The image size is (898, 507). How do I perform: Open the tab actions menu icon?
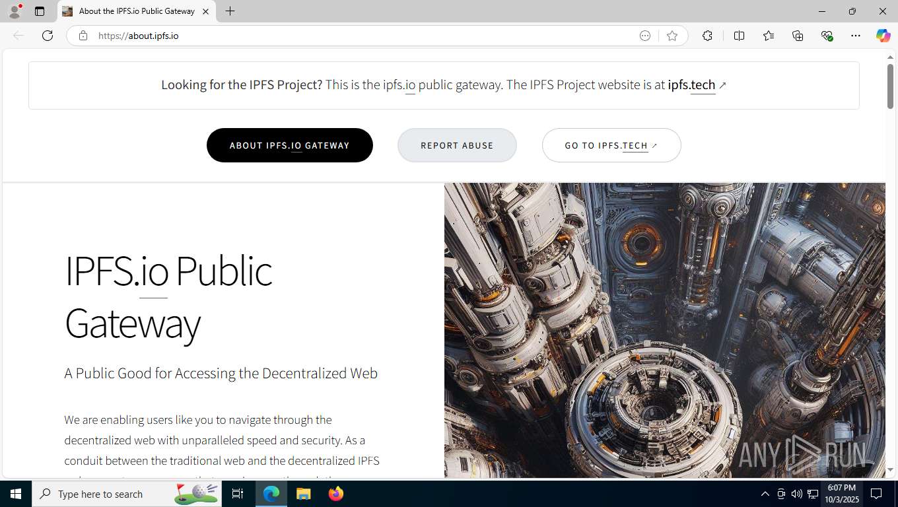tap(40, 11)
